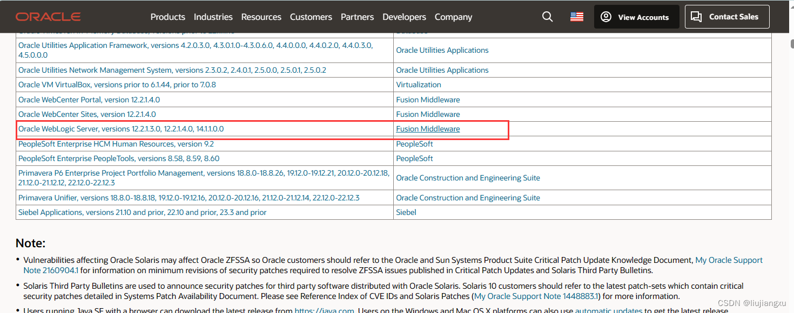Open the Partners menu
The image size is (794, 313).
pyautogui.click(x=357, y=17)
